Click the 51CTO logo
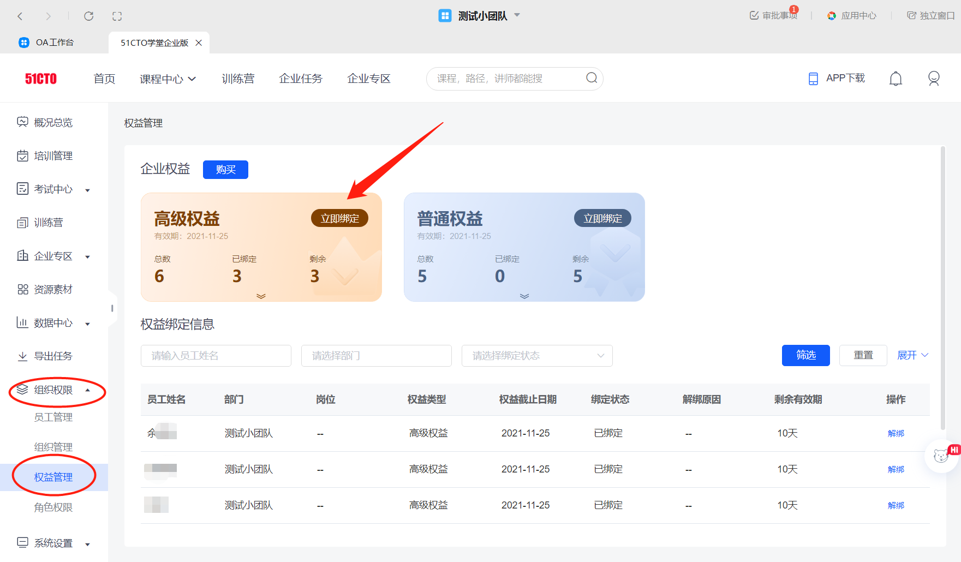This screenshot has height=562, width=961. (41, 79)
